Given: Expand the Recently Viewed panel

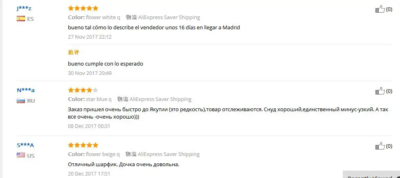Looking at the screenshot, I should (x=371, y=175).
